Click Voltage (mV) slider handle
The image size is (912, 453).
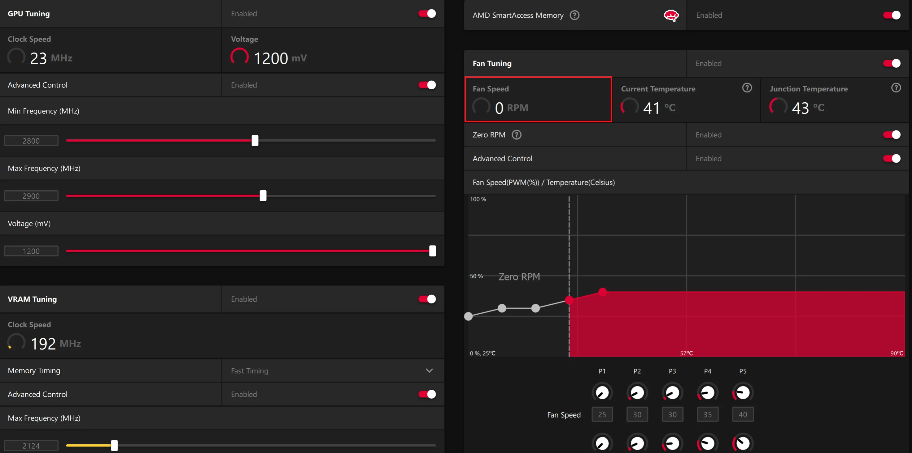click(x=432, y=251)
